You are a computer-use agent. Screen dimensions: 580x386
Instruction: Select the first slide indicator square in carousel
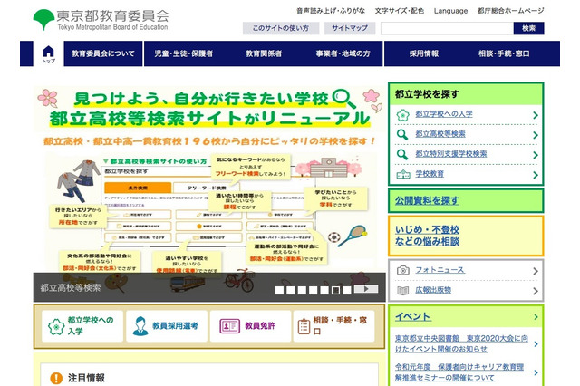279,290
